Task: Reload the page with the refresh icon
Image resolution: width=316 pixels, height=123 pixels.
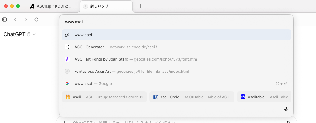Action: tap(36, 19)
